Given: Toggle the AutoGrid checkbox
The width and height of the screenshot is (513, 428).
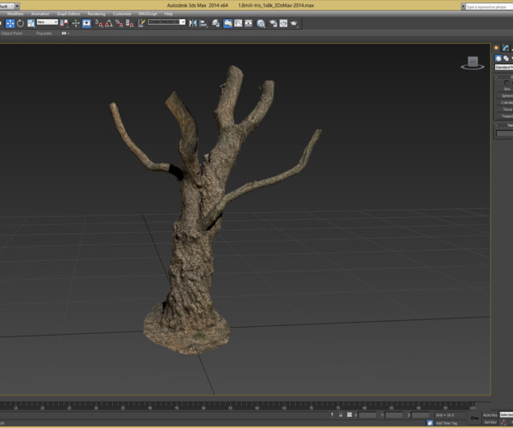Looking at the screenshot, I should pyautogui.click(x=506, y=82).
